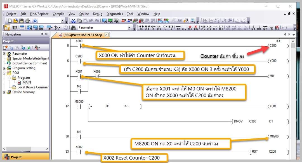This screenshot has width=302, height=163.
Task: Open dropdown next to the help icon
Action: click(62, 21)
